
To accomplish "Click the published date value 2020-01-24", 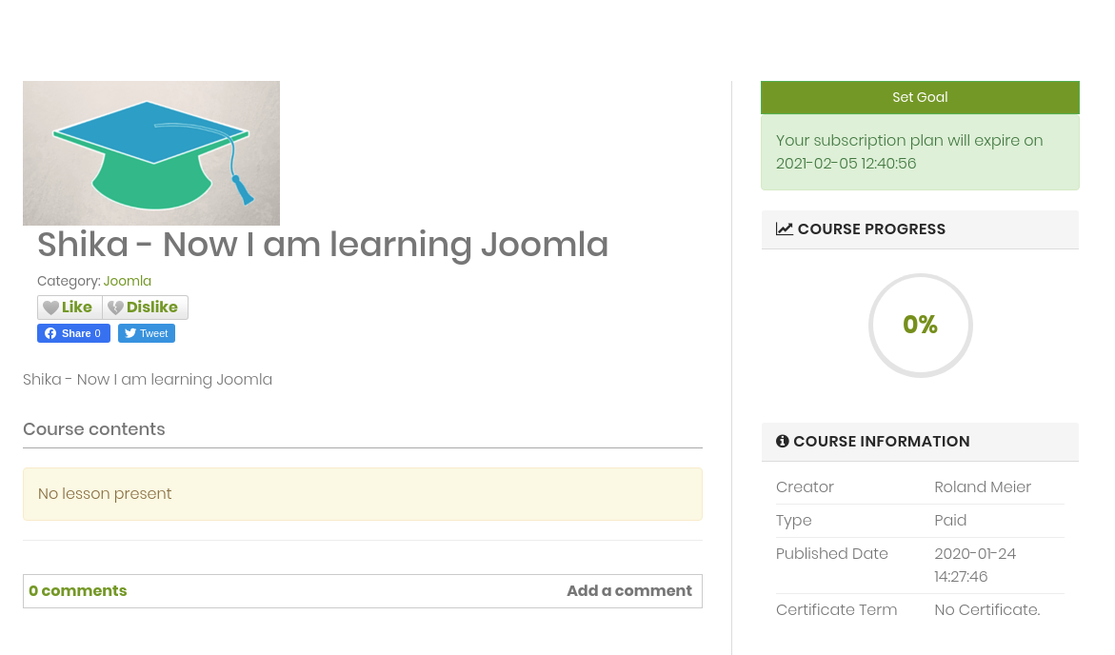I will (x=975, y=554).
